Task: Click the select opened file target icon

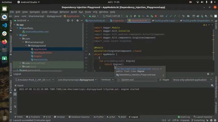Action: pos(68,20)
